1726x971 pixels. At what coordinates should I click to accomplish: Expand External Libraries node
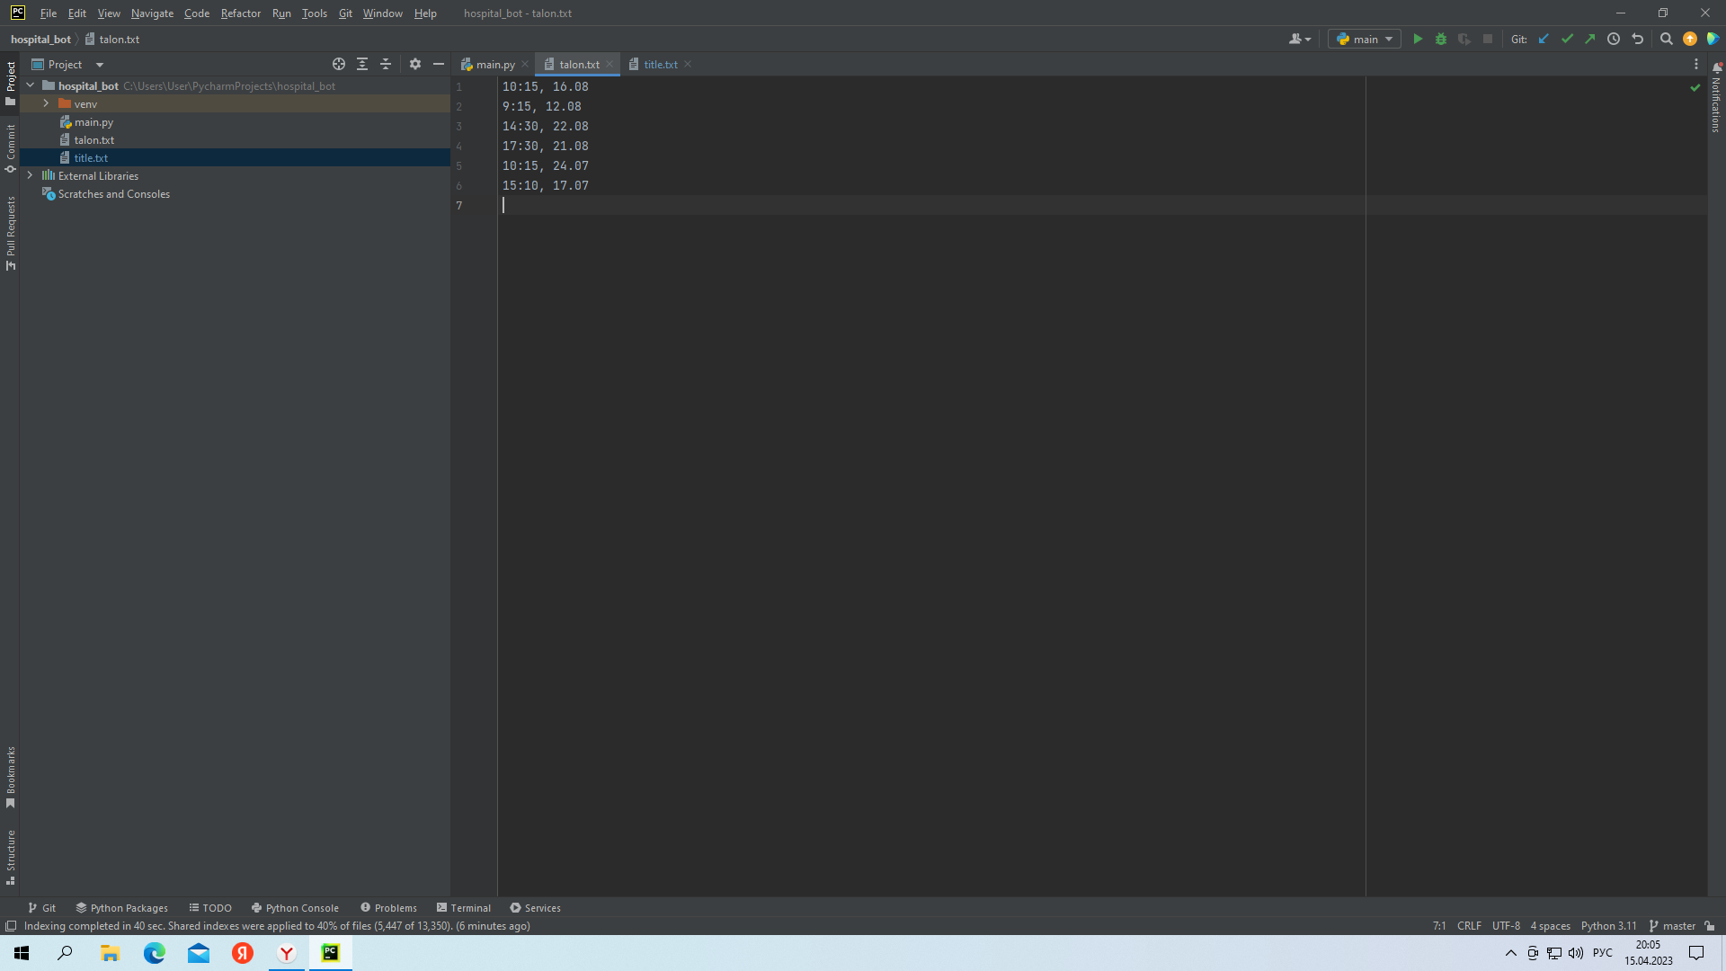pos(30,176)
